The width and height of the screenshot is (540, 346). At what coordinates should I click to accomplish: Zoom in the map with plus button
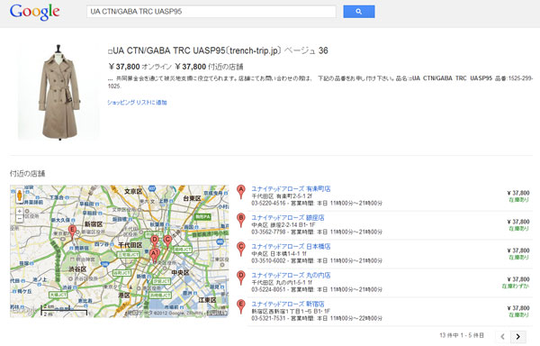click(x=20, y=211)
